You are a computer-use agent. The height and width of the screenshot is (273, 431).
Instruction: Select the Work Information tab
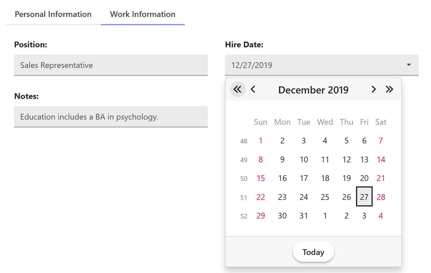(143, 14)
